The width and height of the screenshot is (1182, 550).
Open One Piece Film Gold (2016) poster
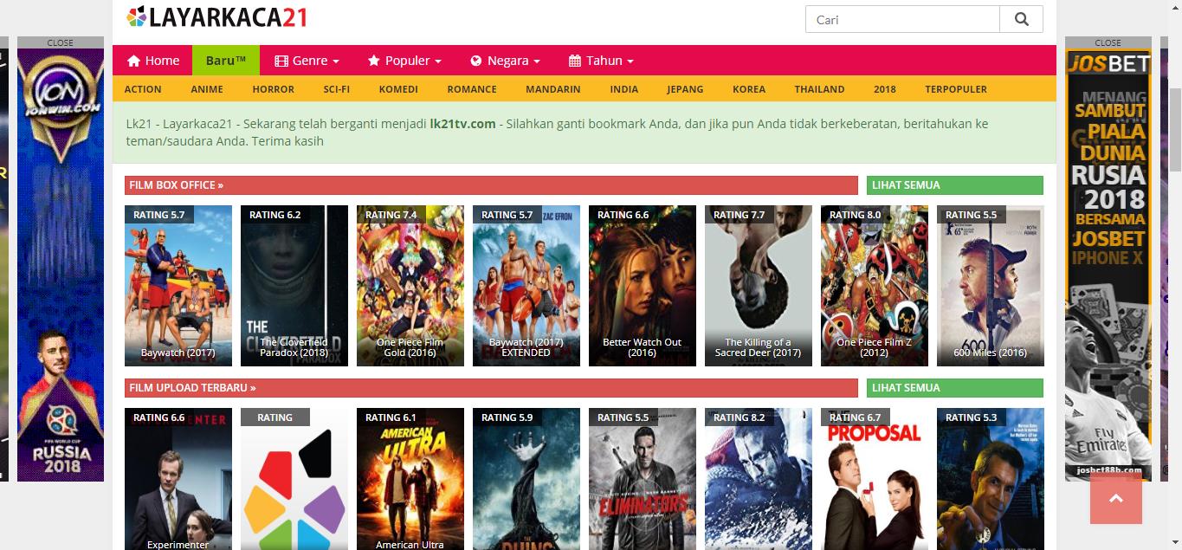410,286
